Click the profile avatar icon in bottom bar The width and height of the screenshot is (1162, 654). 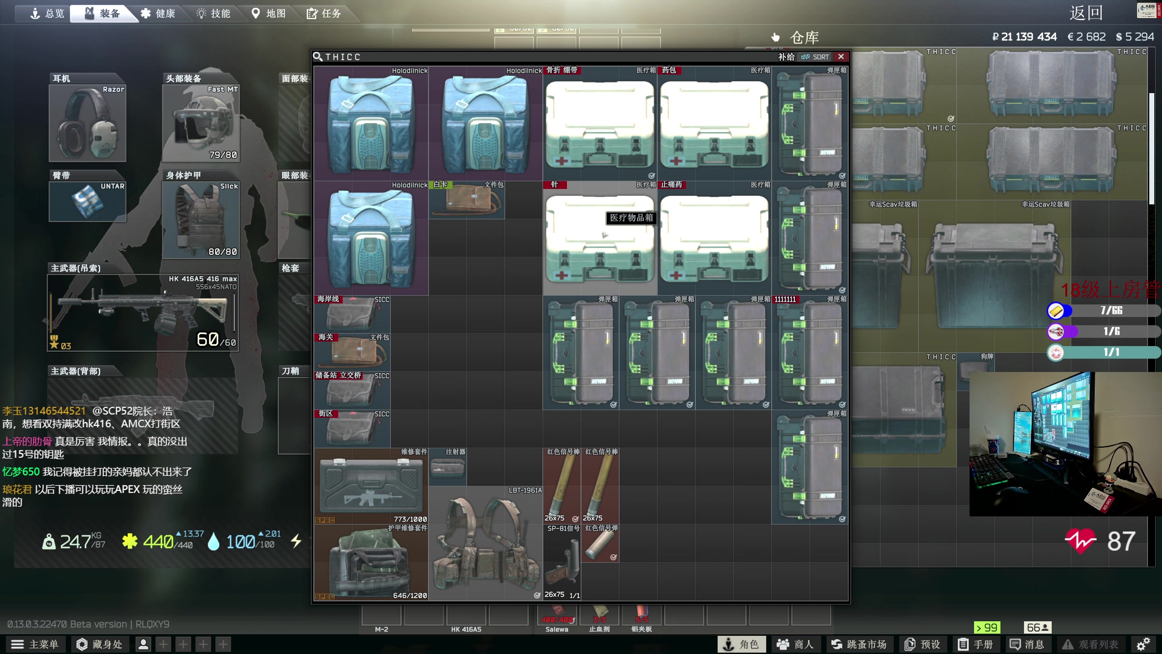point(143,644)
